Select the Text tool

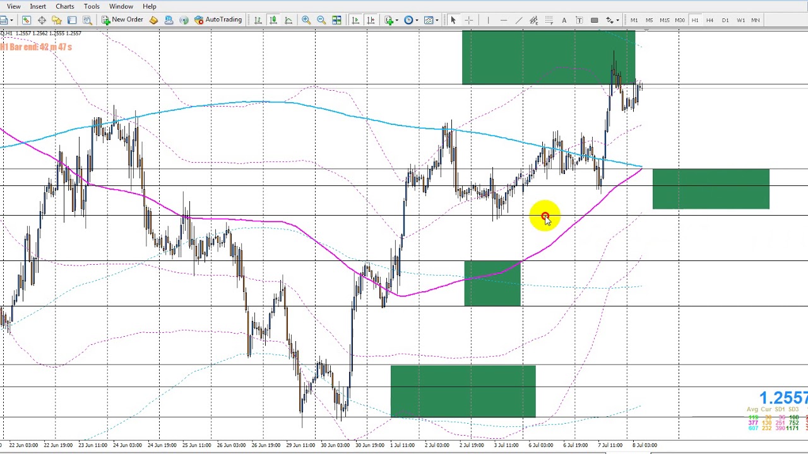[x=564, y=20]
